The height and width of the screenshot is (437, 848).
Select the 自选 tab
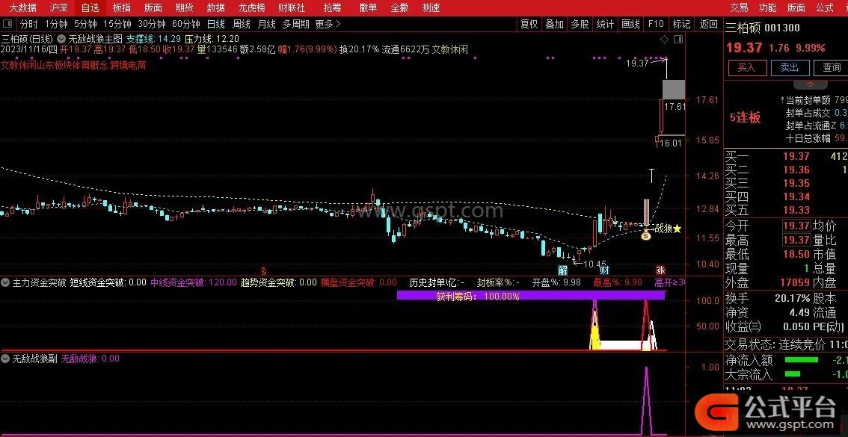coord(90,7)
